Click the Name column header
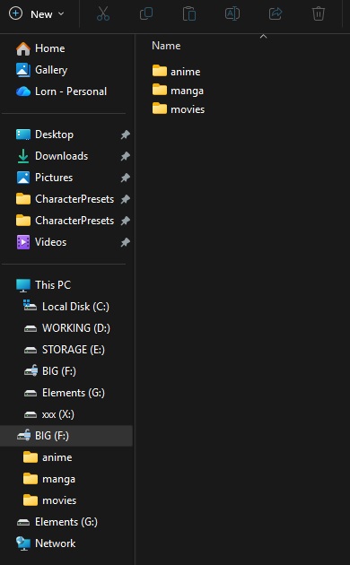The image size is (350, 565). [166, 46]
